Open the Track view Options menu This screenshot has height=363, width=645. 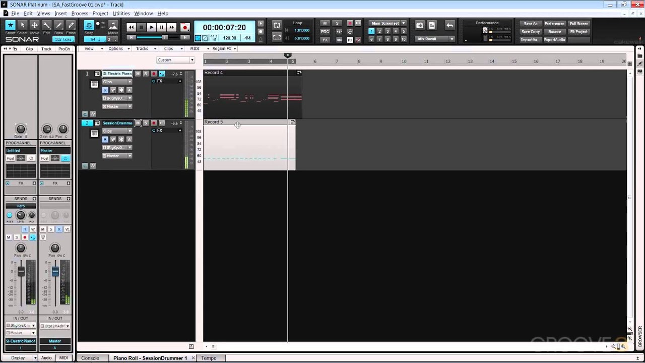[118, 48]
